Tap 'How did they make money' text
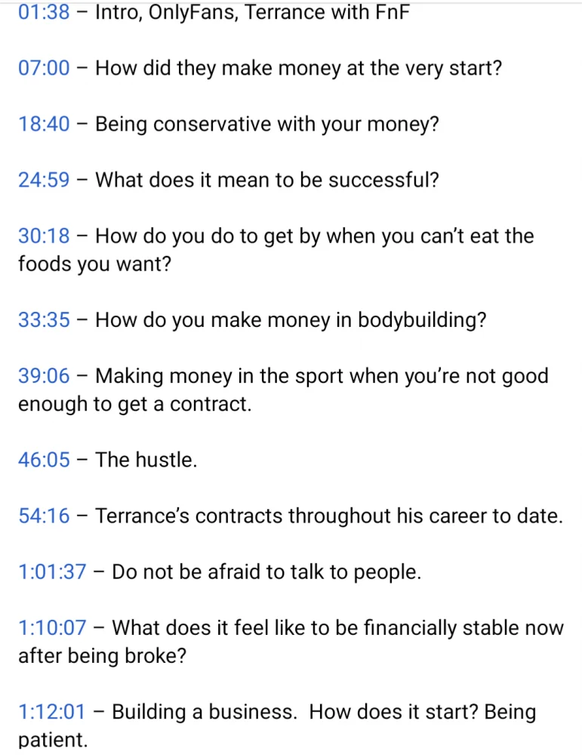This screenshot has width=582, height=755. coord(298,69)
